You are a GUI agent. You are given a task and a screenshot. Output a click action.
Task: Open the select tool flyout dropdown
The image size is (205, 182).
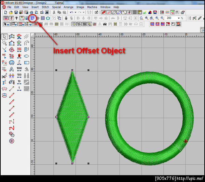[x=8, y=25]
